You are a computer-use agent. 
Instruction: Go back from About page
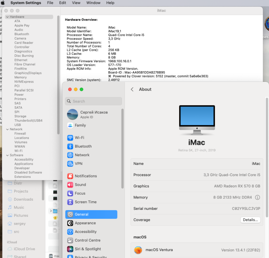(132, 89)
